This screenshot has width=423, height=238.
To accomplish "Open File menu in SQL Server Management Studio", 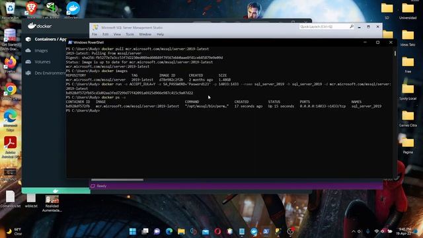I will point(95,34).
